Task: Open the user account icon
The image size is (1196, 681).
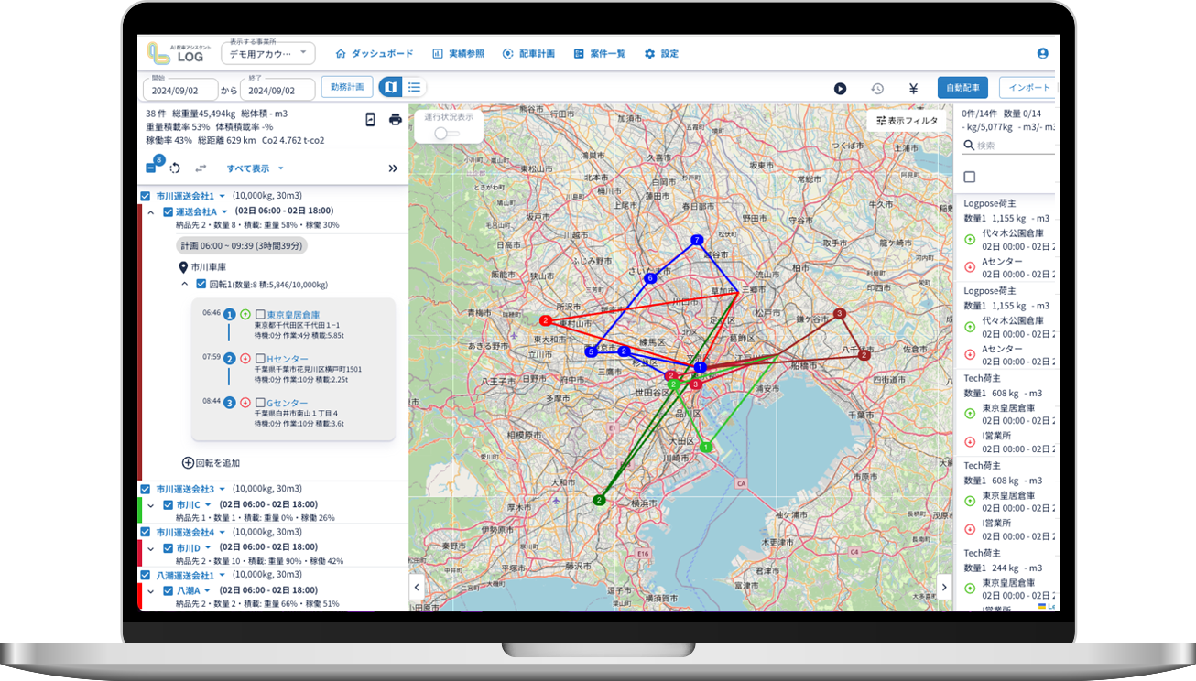Action: pos(1042,54)
